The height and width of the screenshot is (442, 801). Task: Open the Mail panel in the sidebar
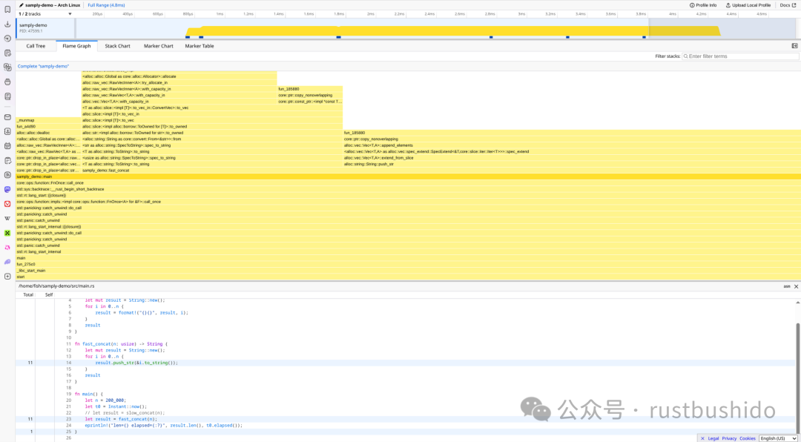click(7, 117)
